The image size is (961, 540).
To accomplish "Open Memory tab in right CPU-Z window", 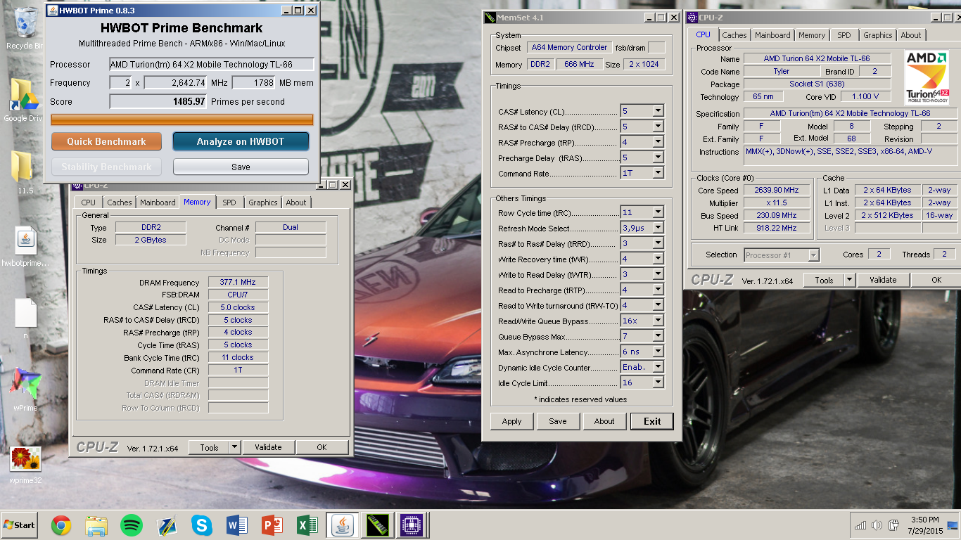I will point(812,35).
